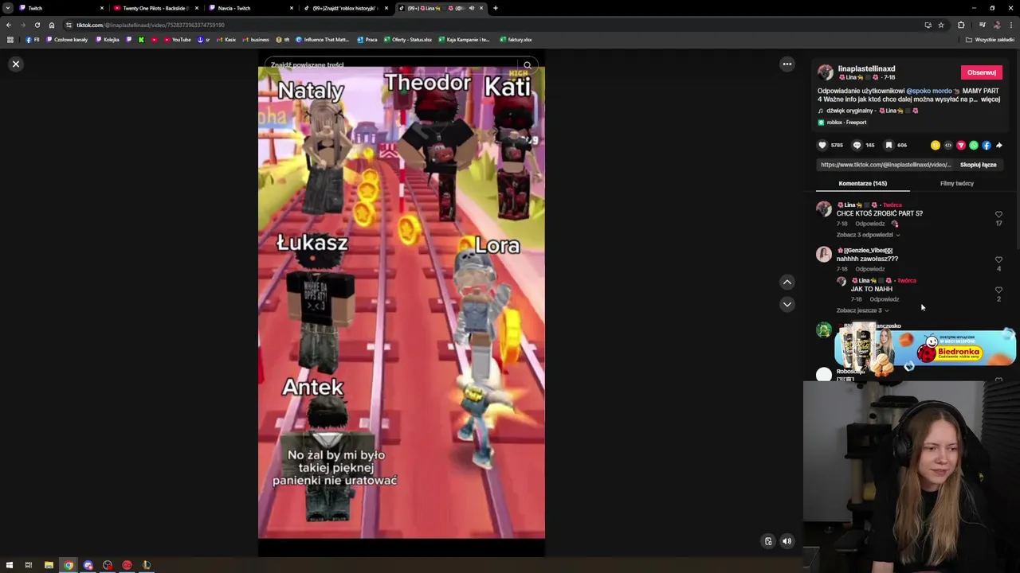This screenshot has height=573, width=1020.
Task: Open more share options arrow
Action: click(998, 145)
